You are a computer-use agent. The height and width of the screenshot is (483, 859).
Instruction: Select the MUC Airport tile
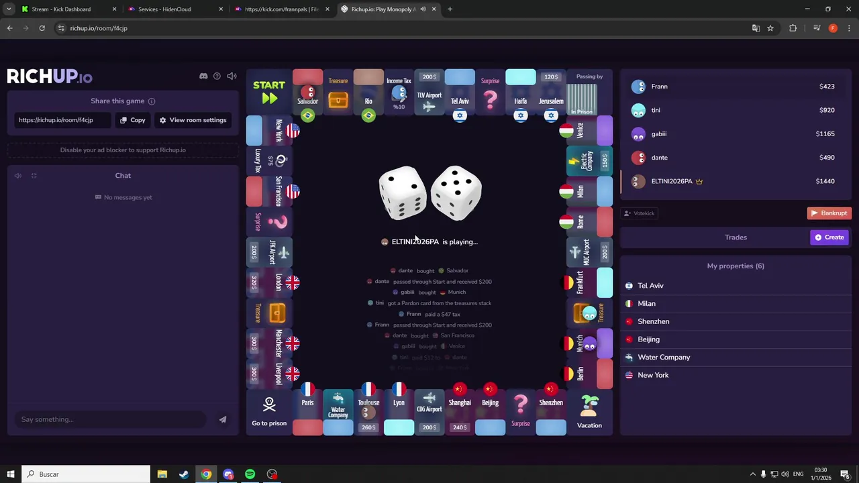589,252
